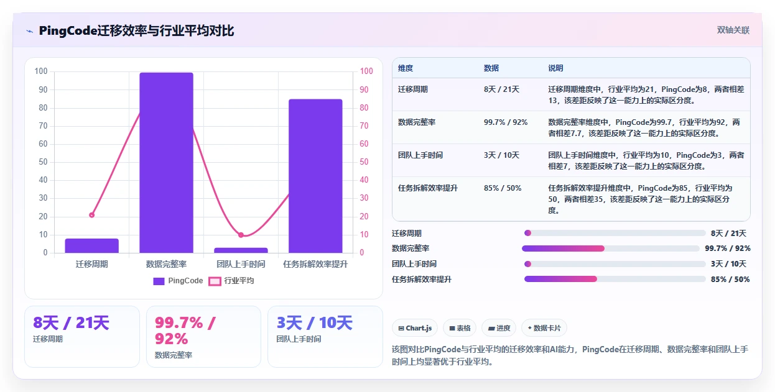Click x-axis label 迁移周期
Screen dimensions: 775x392
point(91,264)
